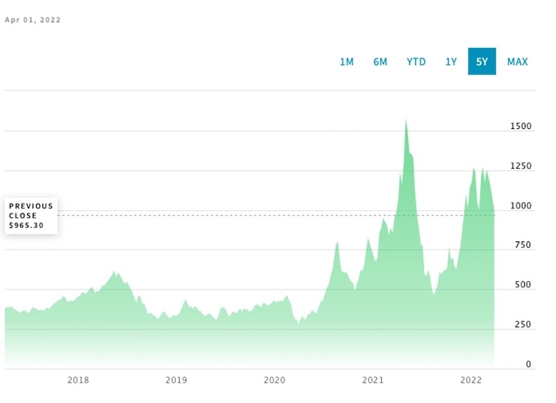Screen dimensions: 556x403
Task: Select the 1M time range
Action: (x=346, y=62)
